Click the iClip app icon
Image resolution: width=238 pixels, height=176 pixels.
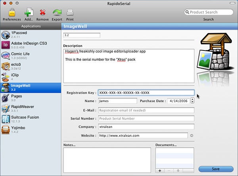coord(6,77)
